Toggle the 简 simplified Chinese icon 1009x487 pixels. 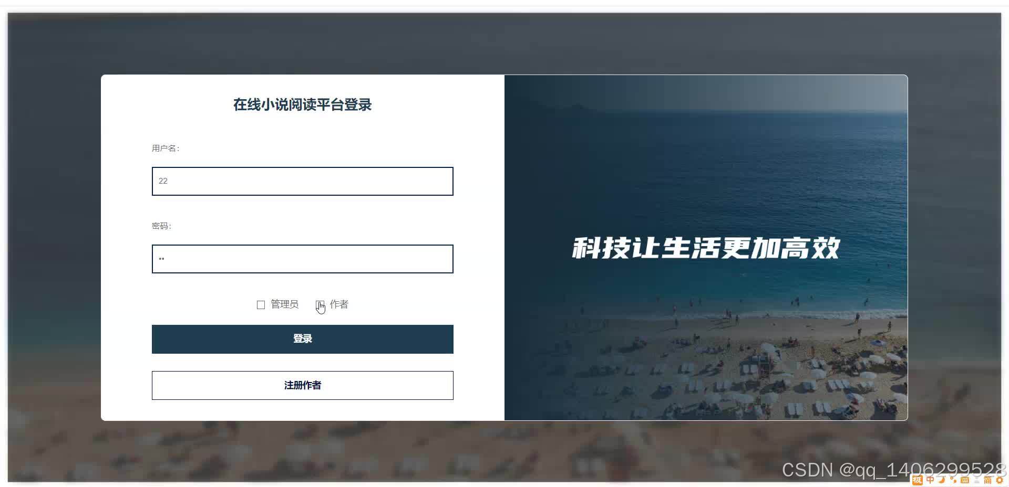(987, 480)
